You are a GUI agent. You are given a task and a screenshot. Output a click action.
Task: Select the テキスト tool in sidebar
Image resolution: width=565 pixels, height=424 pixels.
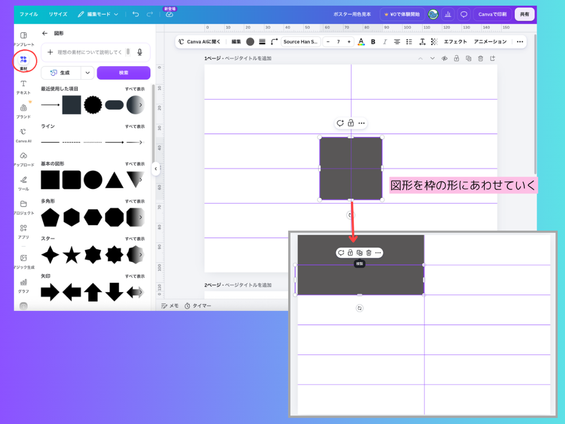[x=23, y=87]
